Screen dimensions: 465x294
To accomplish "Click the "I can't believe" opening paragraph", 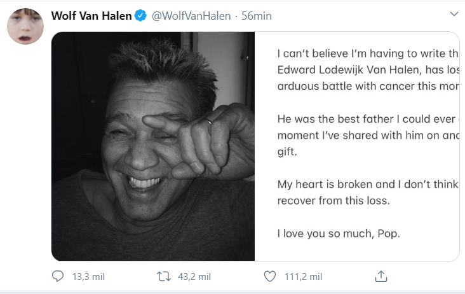I will (x=367, y=68).
